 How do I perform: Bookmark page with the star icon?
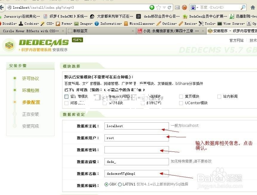point(158,7)
